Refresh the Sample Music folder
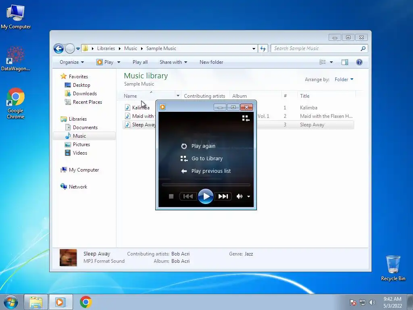Viewport: 413px width, 310px height. 263,48
